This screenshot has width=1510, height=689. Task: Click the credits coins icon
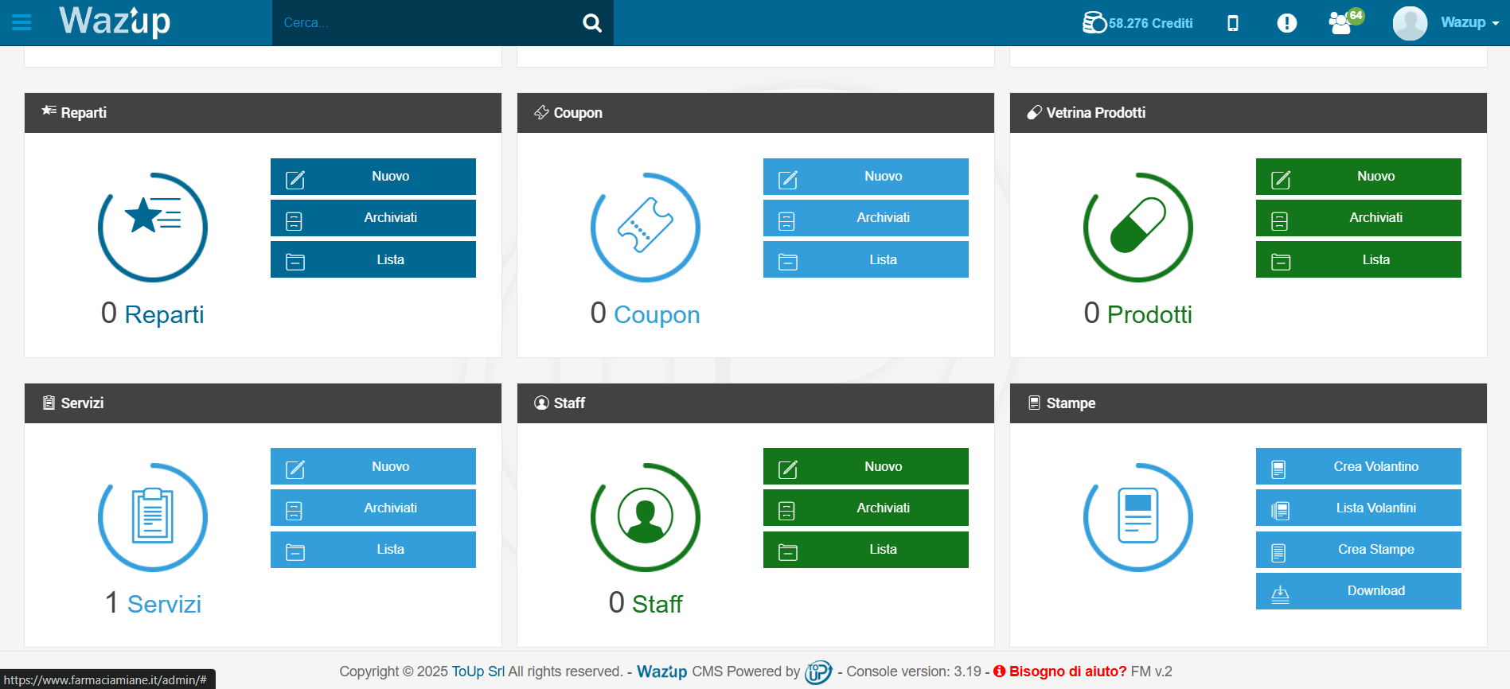point(1094,22)
